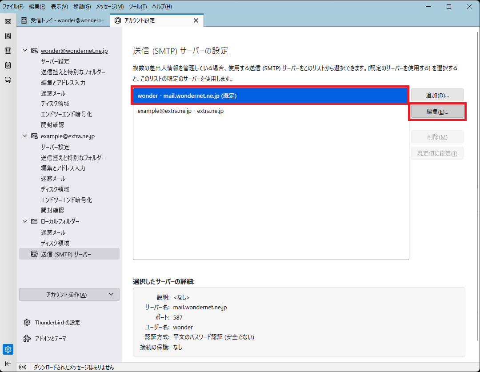
Task: Select wonder - mail.wondernet.ne.jp (既定) server row
Action: point(271,96)
